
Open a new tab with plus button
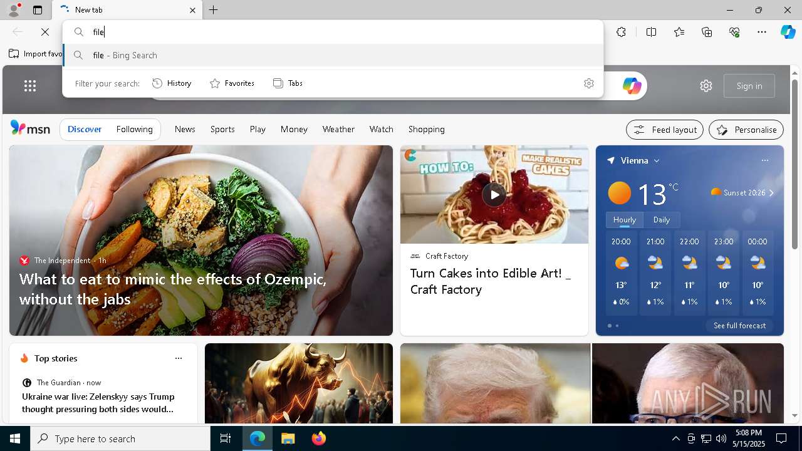click(214, 10)
